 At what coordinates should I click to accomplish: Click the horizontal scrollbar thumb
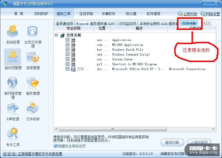[113, 129]
